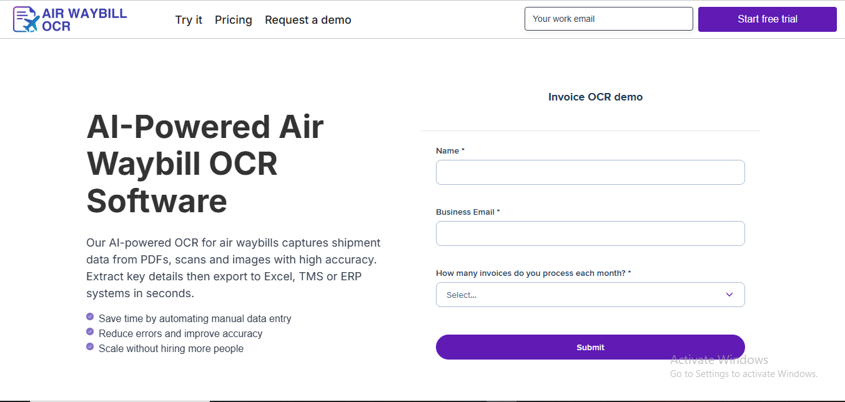The width and height of the screenshot is (845, 402).
Task: Click the "Business Email *" field label
Action: pos(468,212)
